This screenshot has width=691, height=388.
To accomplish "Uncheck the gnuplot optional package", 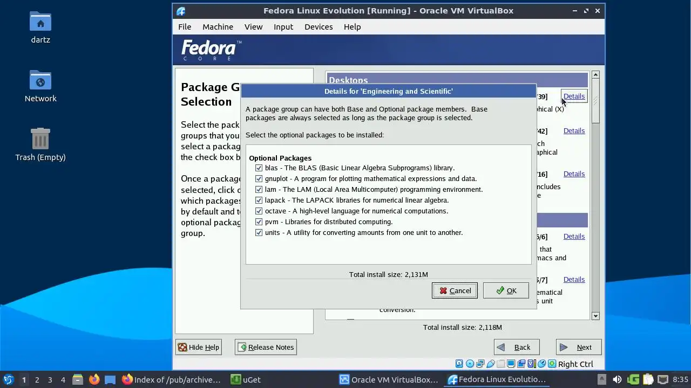I will [259, 178].
